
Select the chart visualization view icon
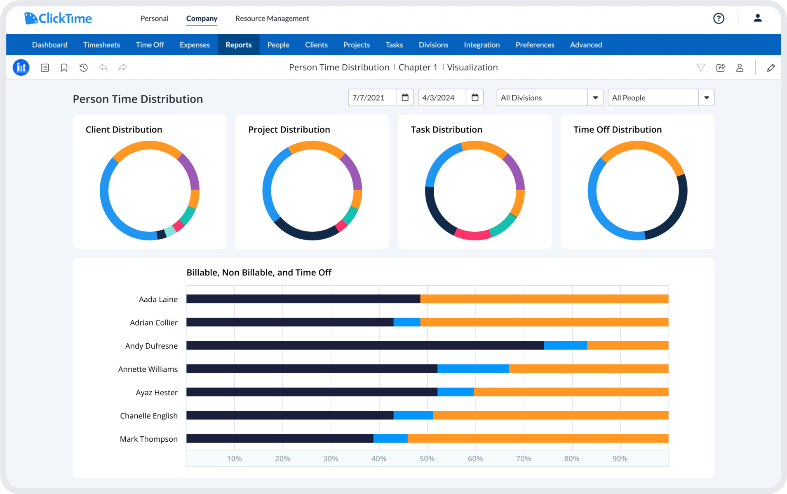point(21,68)
